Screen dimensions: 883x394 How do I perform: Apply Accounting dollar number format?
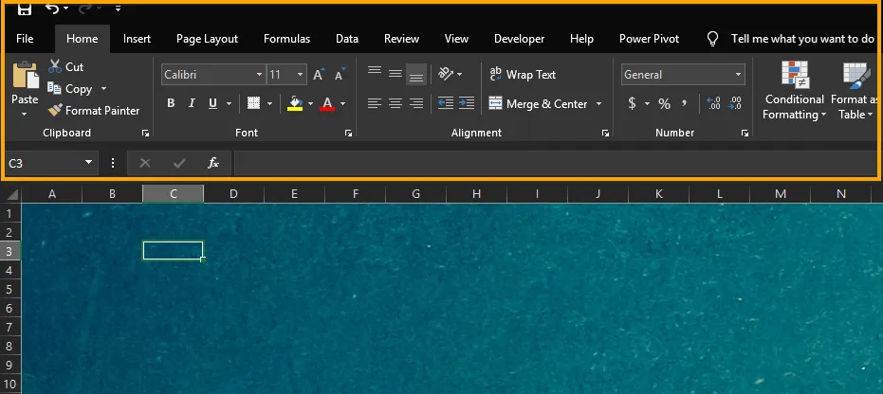tap(632, 103)
